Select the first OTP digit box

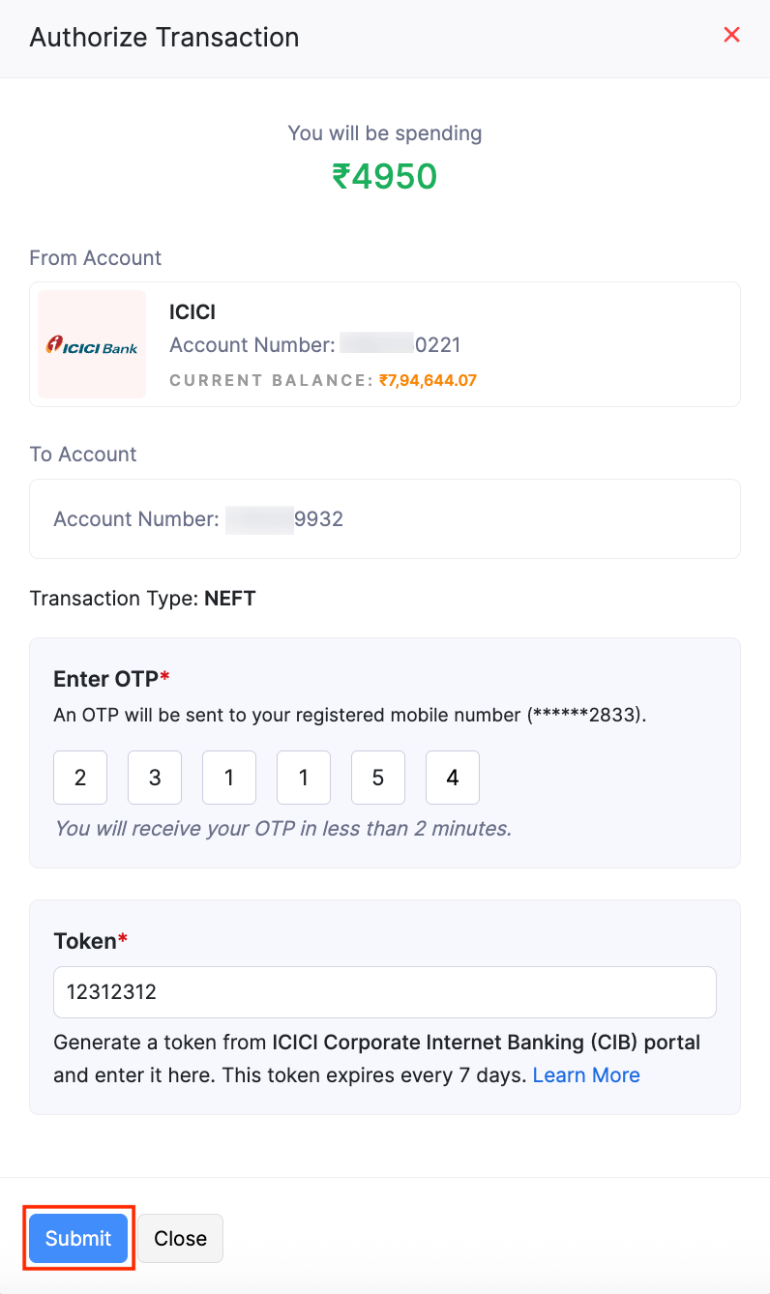point(79,778)
